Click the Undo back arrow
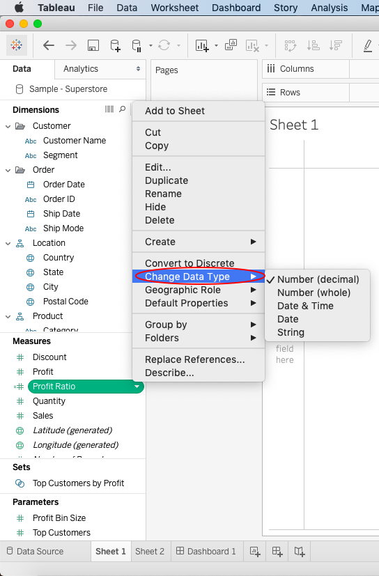The image size is (379, 576). pyautogui.click(x=49, y=45)
